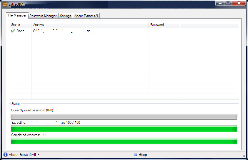This screenshot has width=248, height=160.
Task: Maximize the ExtractItAll window
Action: coord(228,3)
